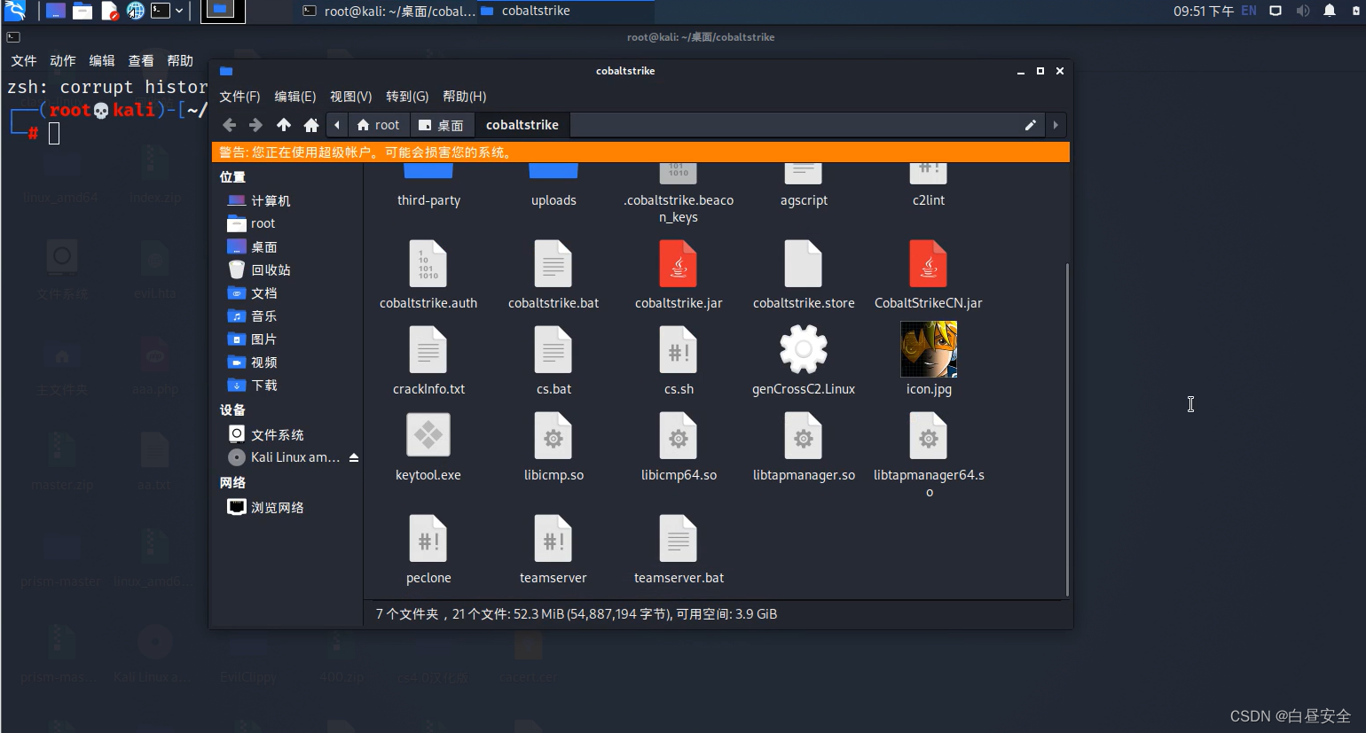The image size is (1366, 733).
Task: Eject the Kali Linux volume
Action: [x=354, y=458]
